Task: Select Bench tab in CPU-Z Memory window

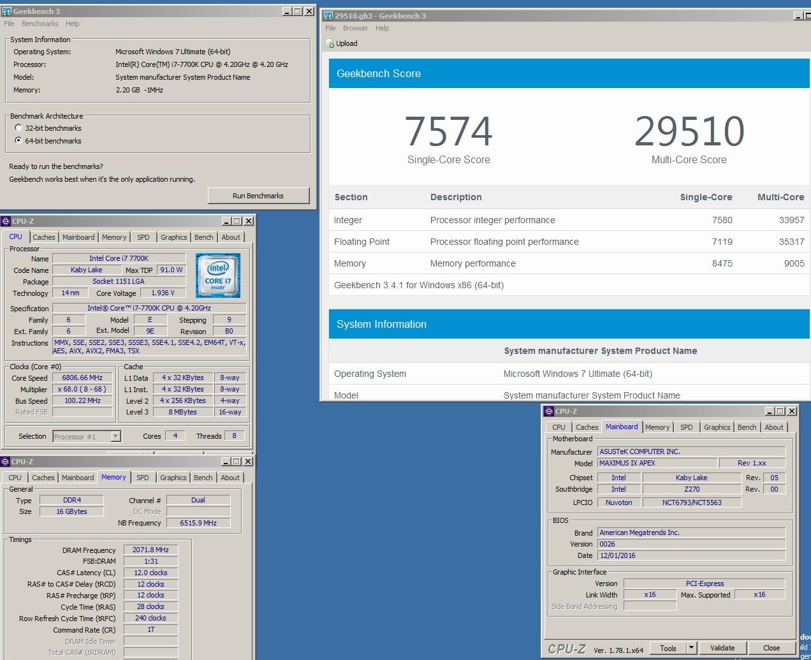Action: [x=203, y=478]
